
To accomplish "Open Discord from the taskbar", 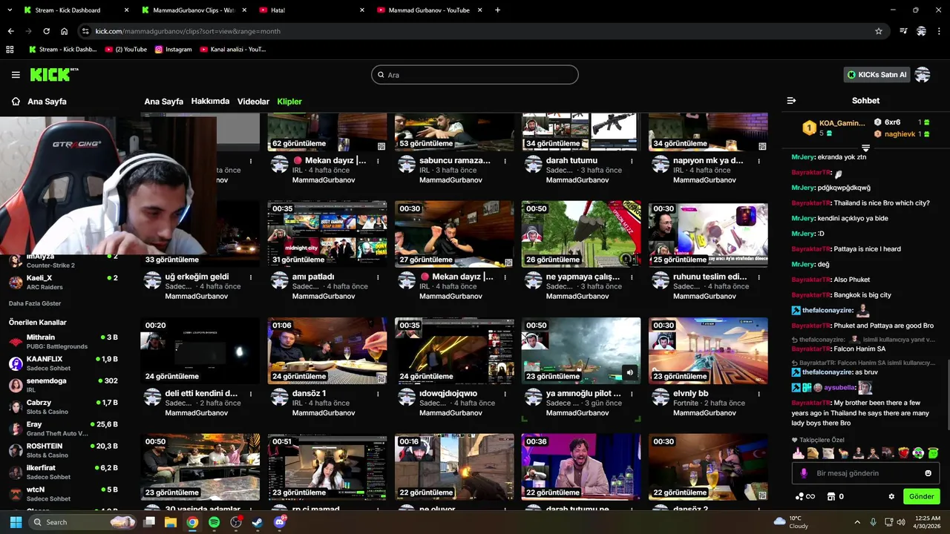I will (x=280, y=522).
